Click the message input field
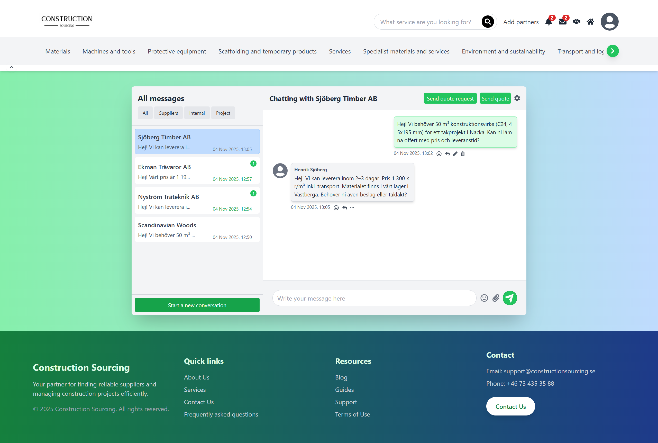This screenshot has width=658, height=443. pyautogui.click(x=374, y=298)
